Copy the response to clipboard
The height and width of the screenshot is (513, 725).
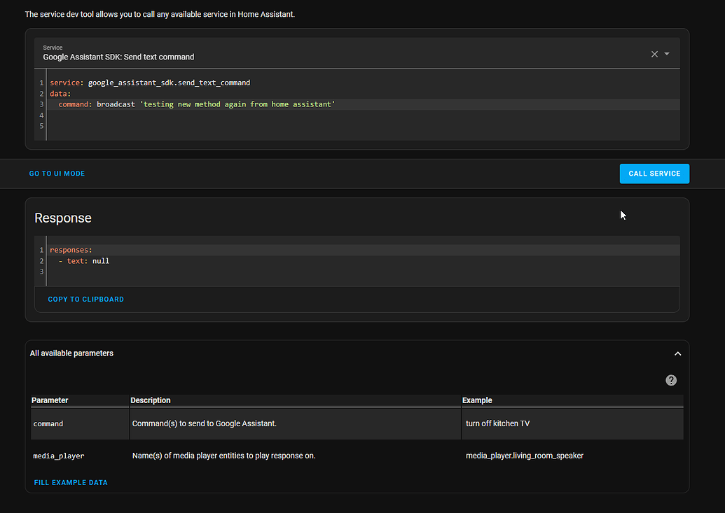pyautogui.click(x=85, y=299)
